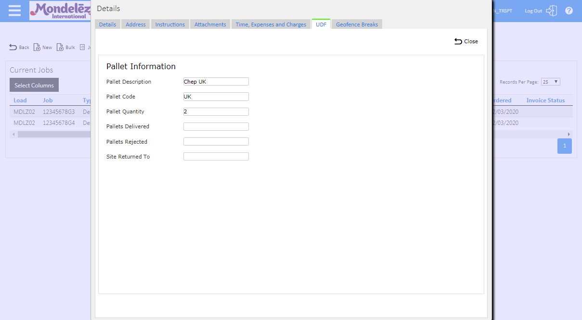Select the UDF tab

pos(321,24)
